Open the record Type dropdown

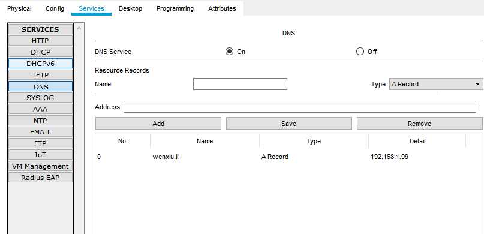(x=436, y=84)
